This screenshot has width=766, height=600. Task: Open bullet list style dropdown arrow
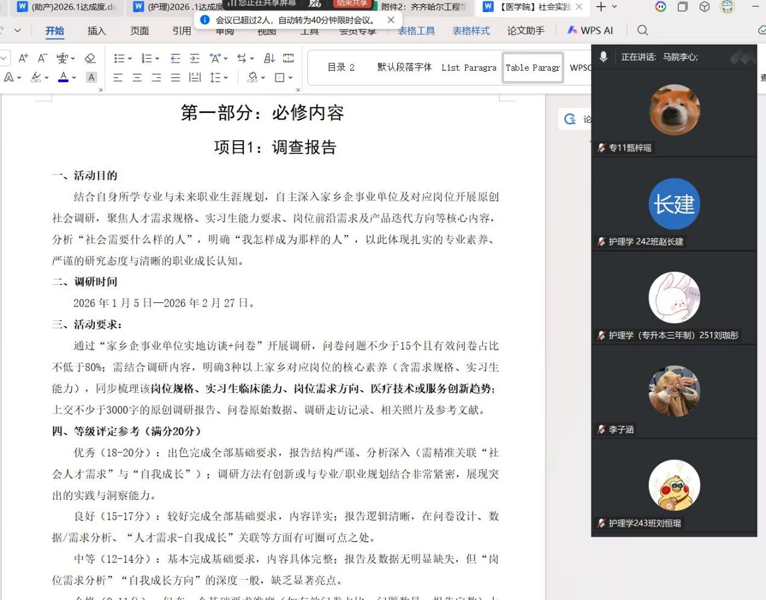130,59
